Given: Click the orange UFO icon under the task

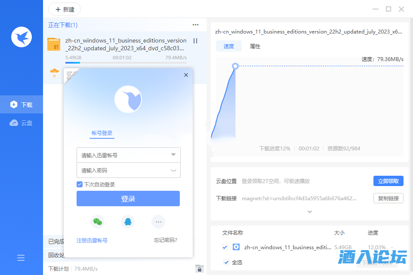Looking at the screenshot, I should [54, 73].
